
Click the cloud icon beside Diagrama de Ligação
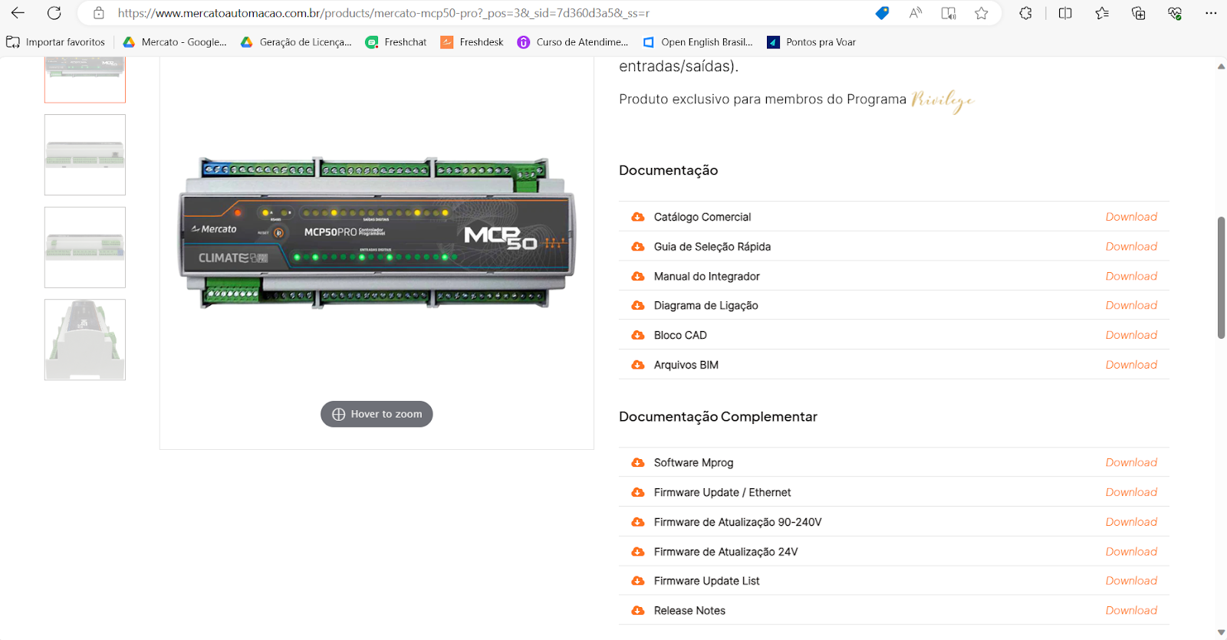click(x=637, y=305)
